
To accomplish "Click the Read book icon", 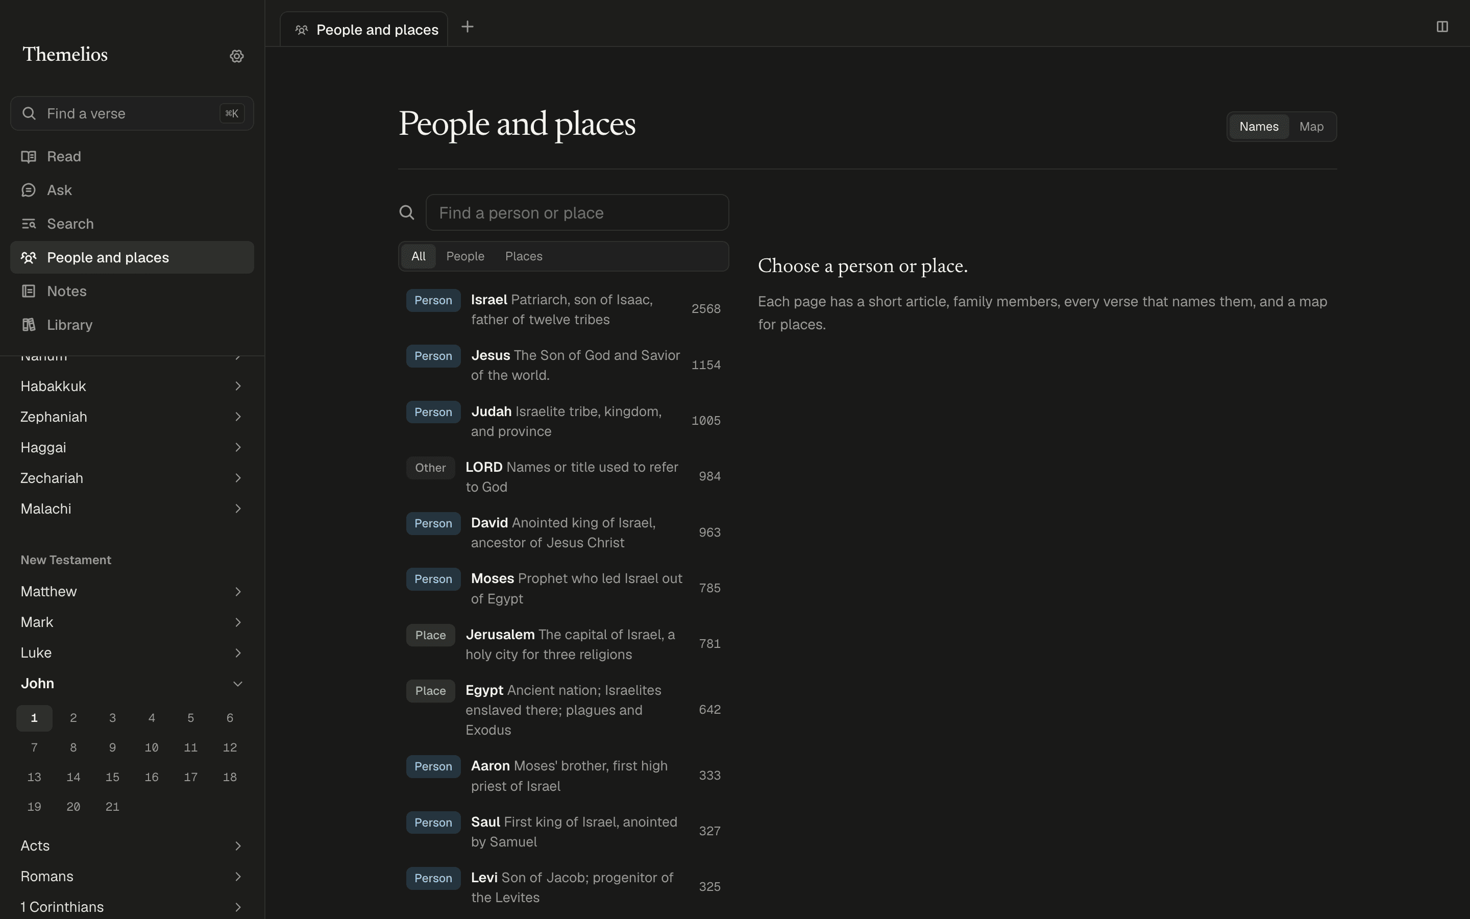I will coord(29,156).
